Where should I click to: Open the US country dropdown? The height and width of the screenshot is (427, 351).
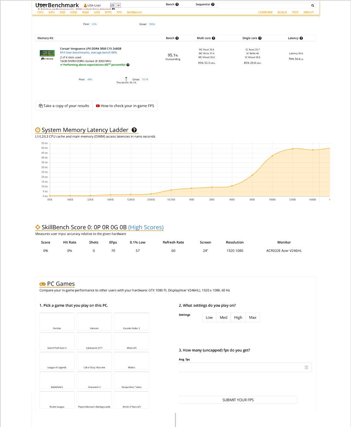[x=115, y=5]
